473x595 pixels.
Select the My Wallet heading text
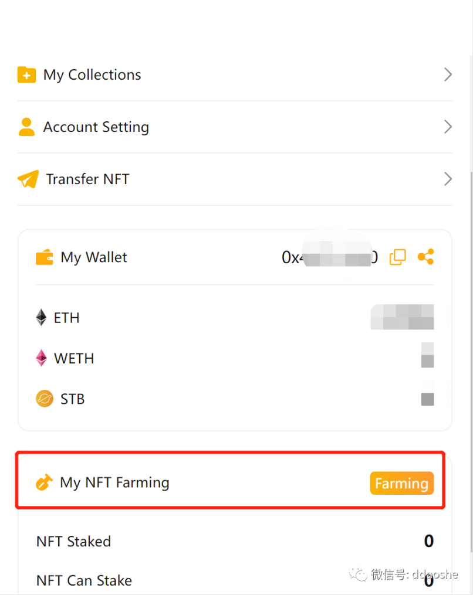(x=94, y=257)
